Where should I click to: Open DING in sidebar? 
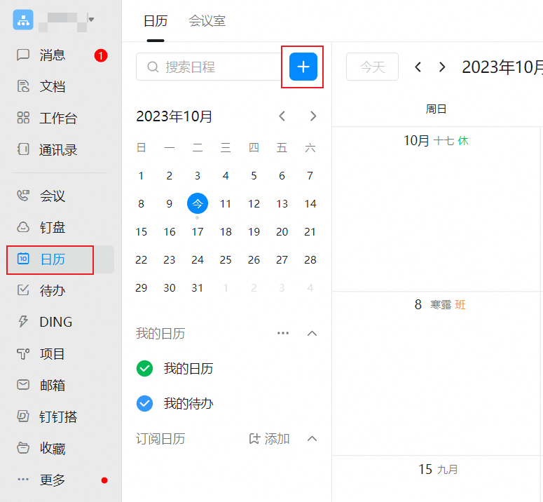point(55,322)
